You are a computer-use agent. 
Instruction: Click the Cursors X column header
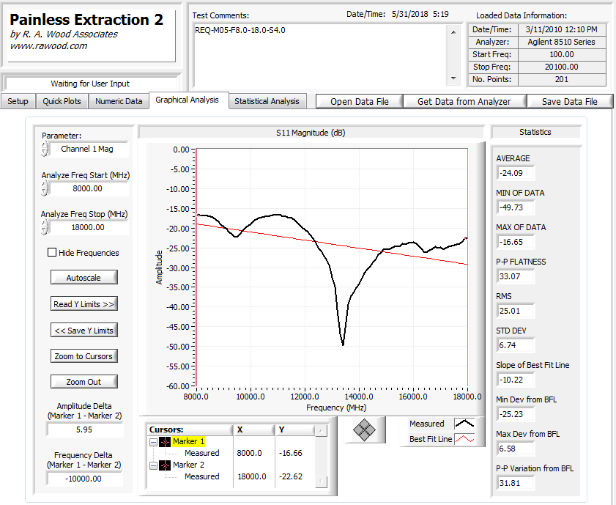[x=253, y=430]
